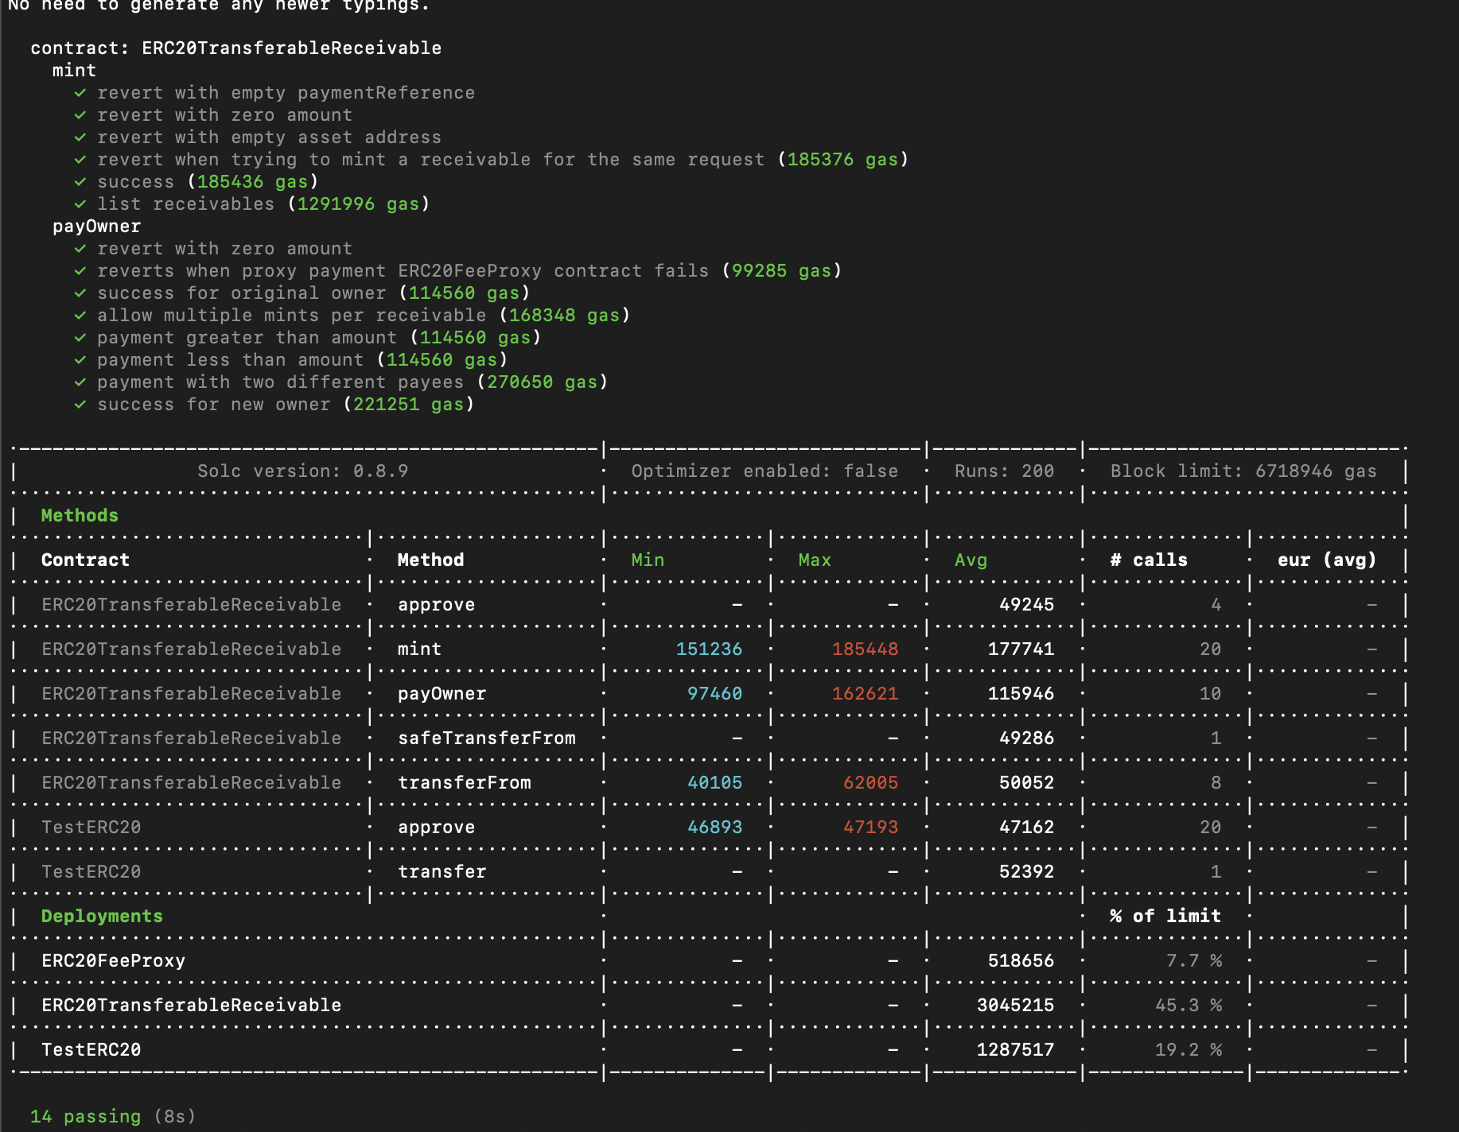The height and width of the screenshot is (1132, 1459).
Task: Click 'list receivables' test result
Action: pyautogui.click(x=263, y=204)
